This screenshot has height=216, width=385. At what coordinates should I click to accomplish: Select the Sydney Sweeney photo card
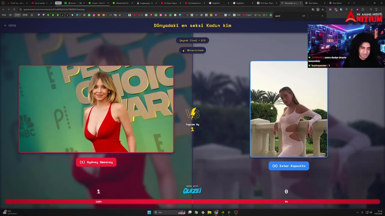coord(96,109)
